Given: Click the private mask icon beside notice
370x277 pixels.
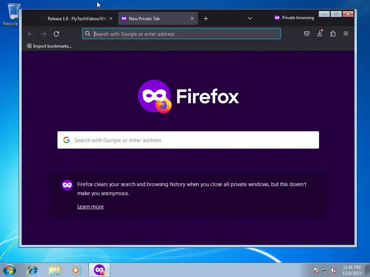Looking at the screenshot, I should pos(67,185).
